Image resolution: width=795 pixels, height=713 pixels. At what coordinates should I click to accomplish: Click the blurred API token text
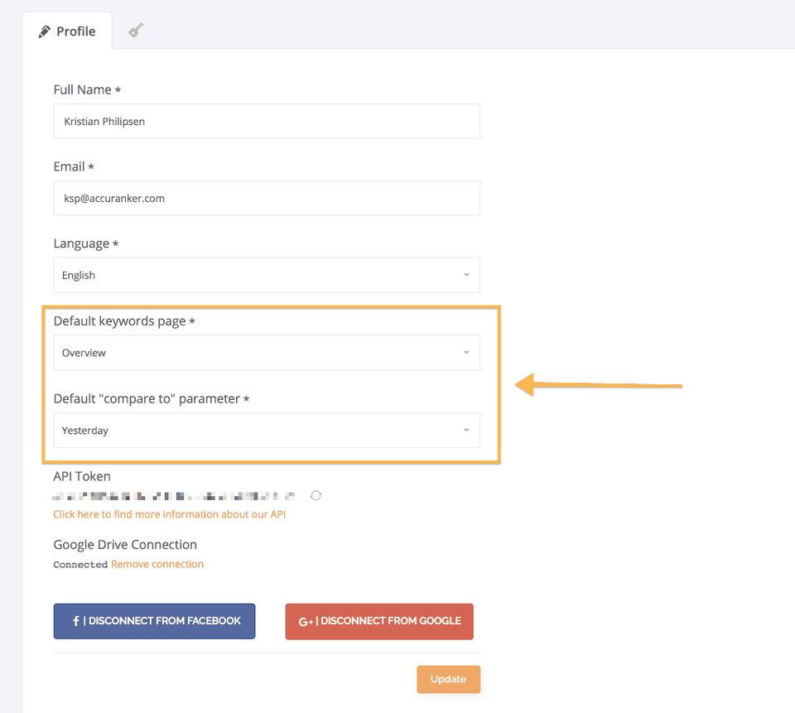174,496
